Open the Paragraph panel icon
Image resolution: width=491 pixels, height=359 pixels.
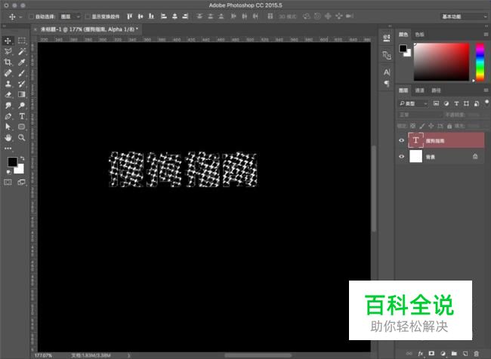387,84
